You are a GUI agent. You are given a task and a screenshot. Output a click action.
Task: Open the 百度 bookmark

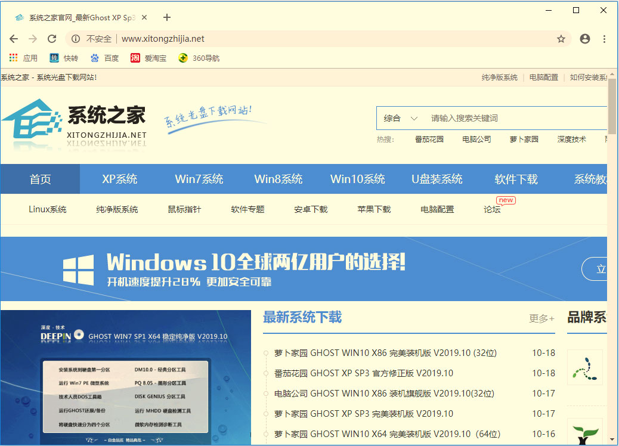click(x=104, y=58)
